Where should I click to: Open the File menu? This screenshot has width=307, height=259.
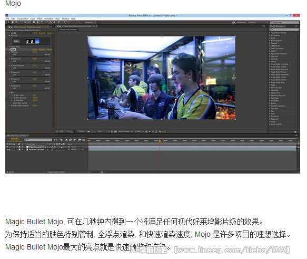pyautogui.click(x=8, y=19)
